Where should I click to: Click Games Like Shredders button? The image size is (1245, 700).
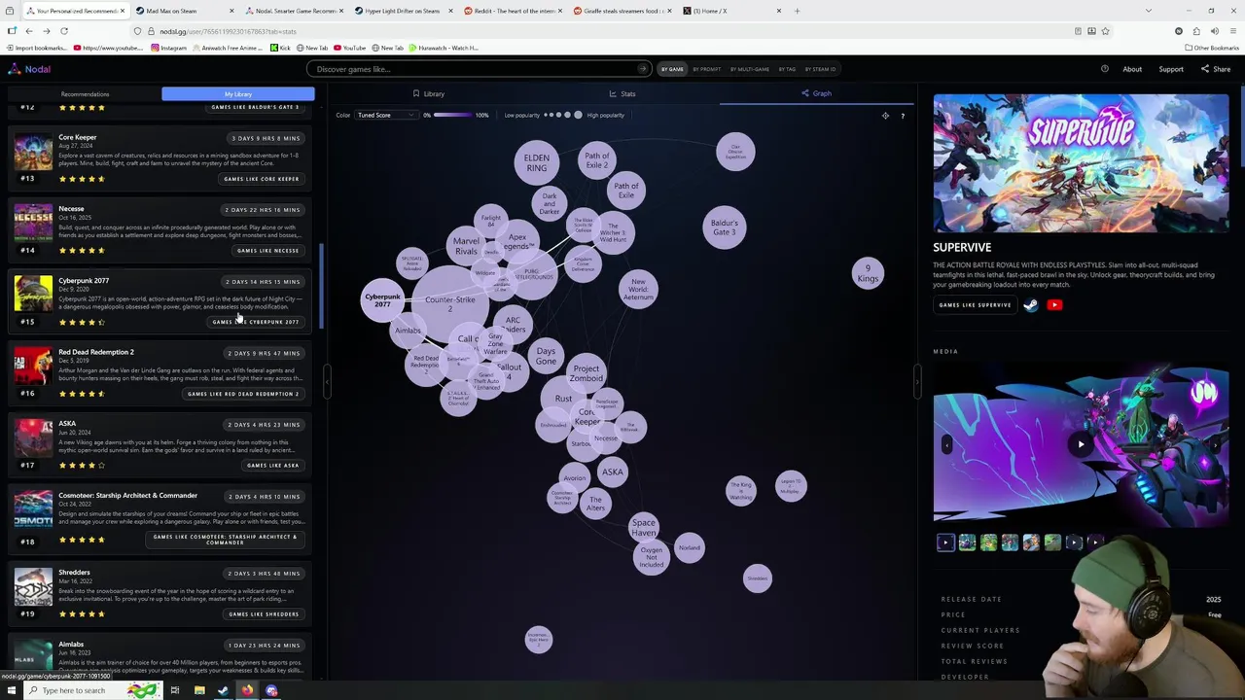(x=264, y=614)
